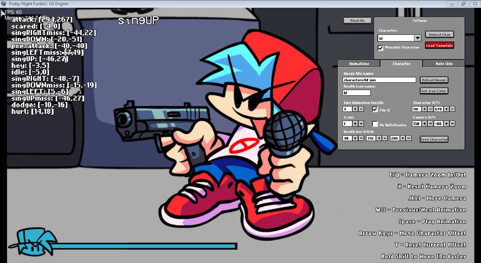Decrease Character Y with minus icon

(x=452, y=109)
